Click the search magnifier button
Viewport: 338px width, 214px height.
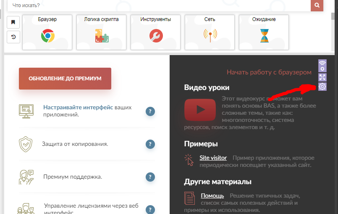click(317, 5)
